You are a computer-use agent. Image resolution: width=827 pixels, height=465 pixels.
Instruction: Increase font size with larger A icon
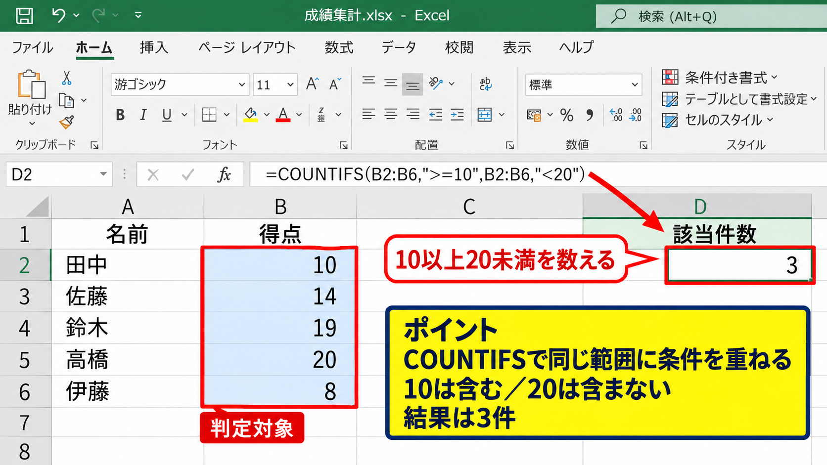[x=312, y=84]
